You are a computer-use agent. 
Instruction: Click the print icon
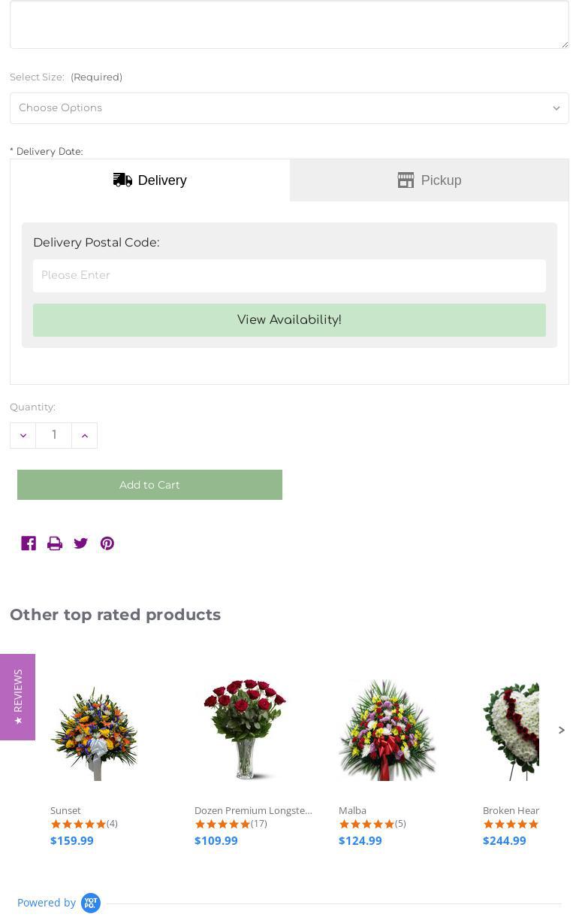click(x=55, y=543)
